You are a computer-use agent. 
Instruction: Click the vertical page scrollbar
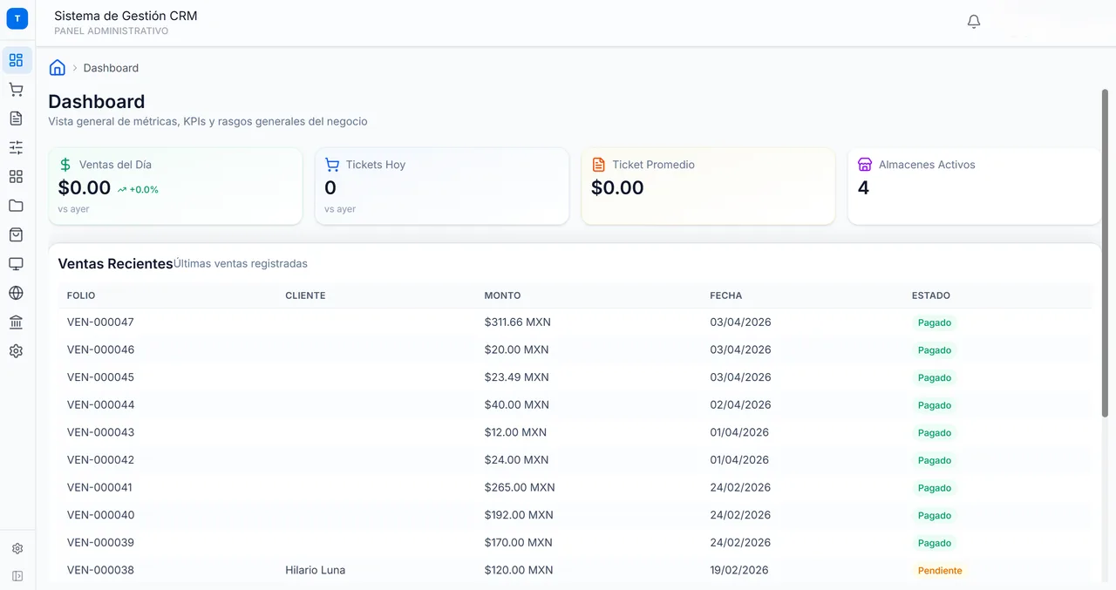tap(1105, 261)
